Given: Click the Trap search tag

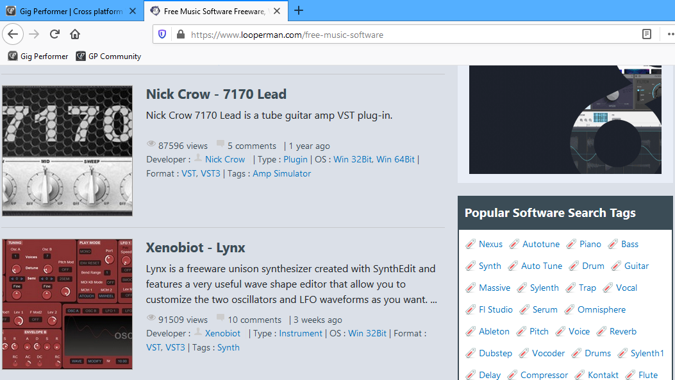Looking at the screenshot, I should (x=588, y=288).
